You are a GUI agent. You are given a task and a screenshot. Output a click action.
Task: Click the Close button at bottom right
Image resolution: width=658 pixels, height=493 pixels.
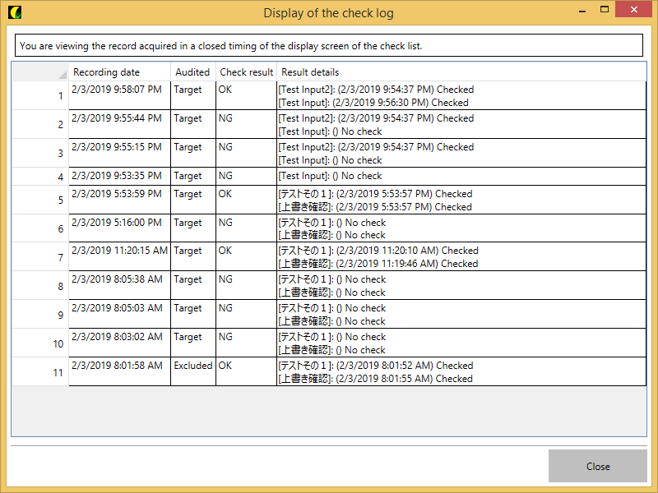597,466
